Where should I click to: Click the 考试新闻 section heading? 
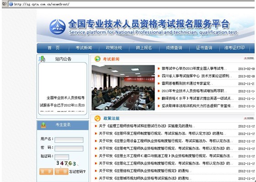[x=111, y=59]
